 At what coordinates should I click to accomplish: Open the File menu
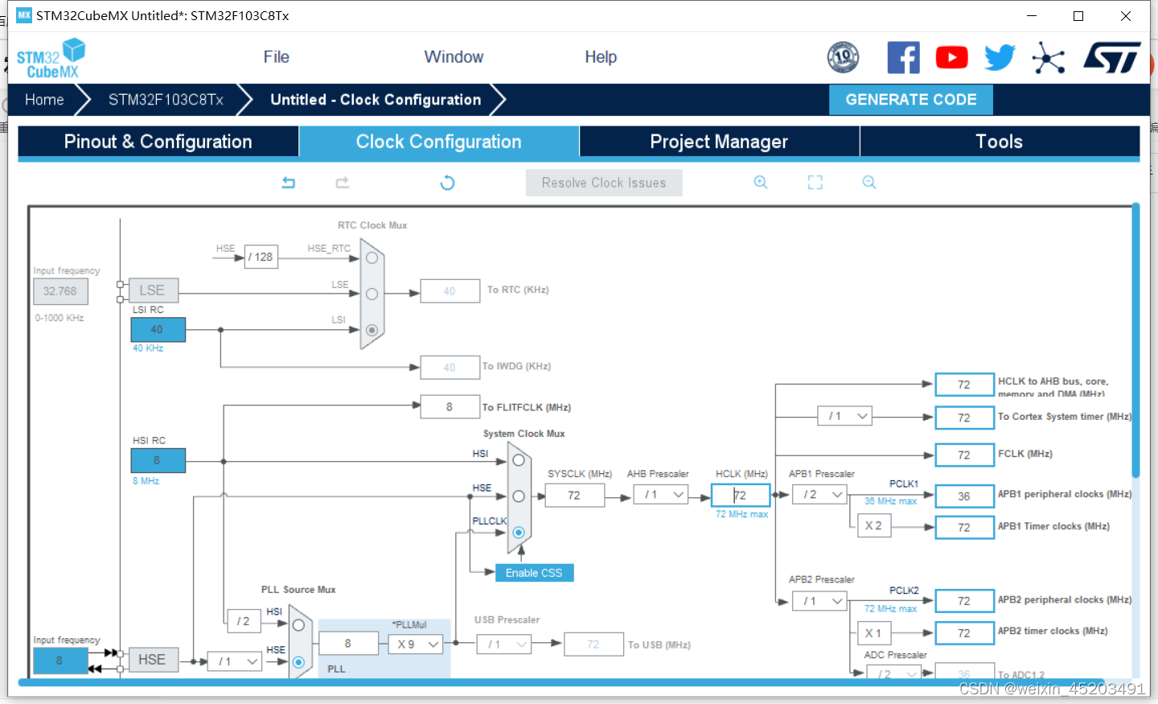pyautogui.click(x=276, y=57)
